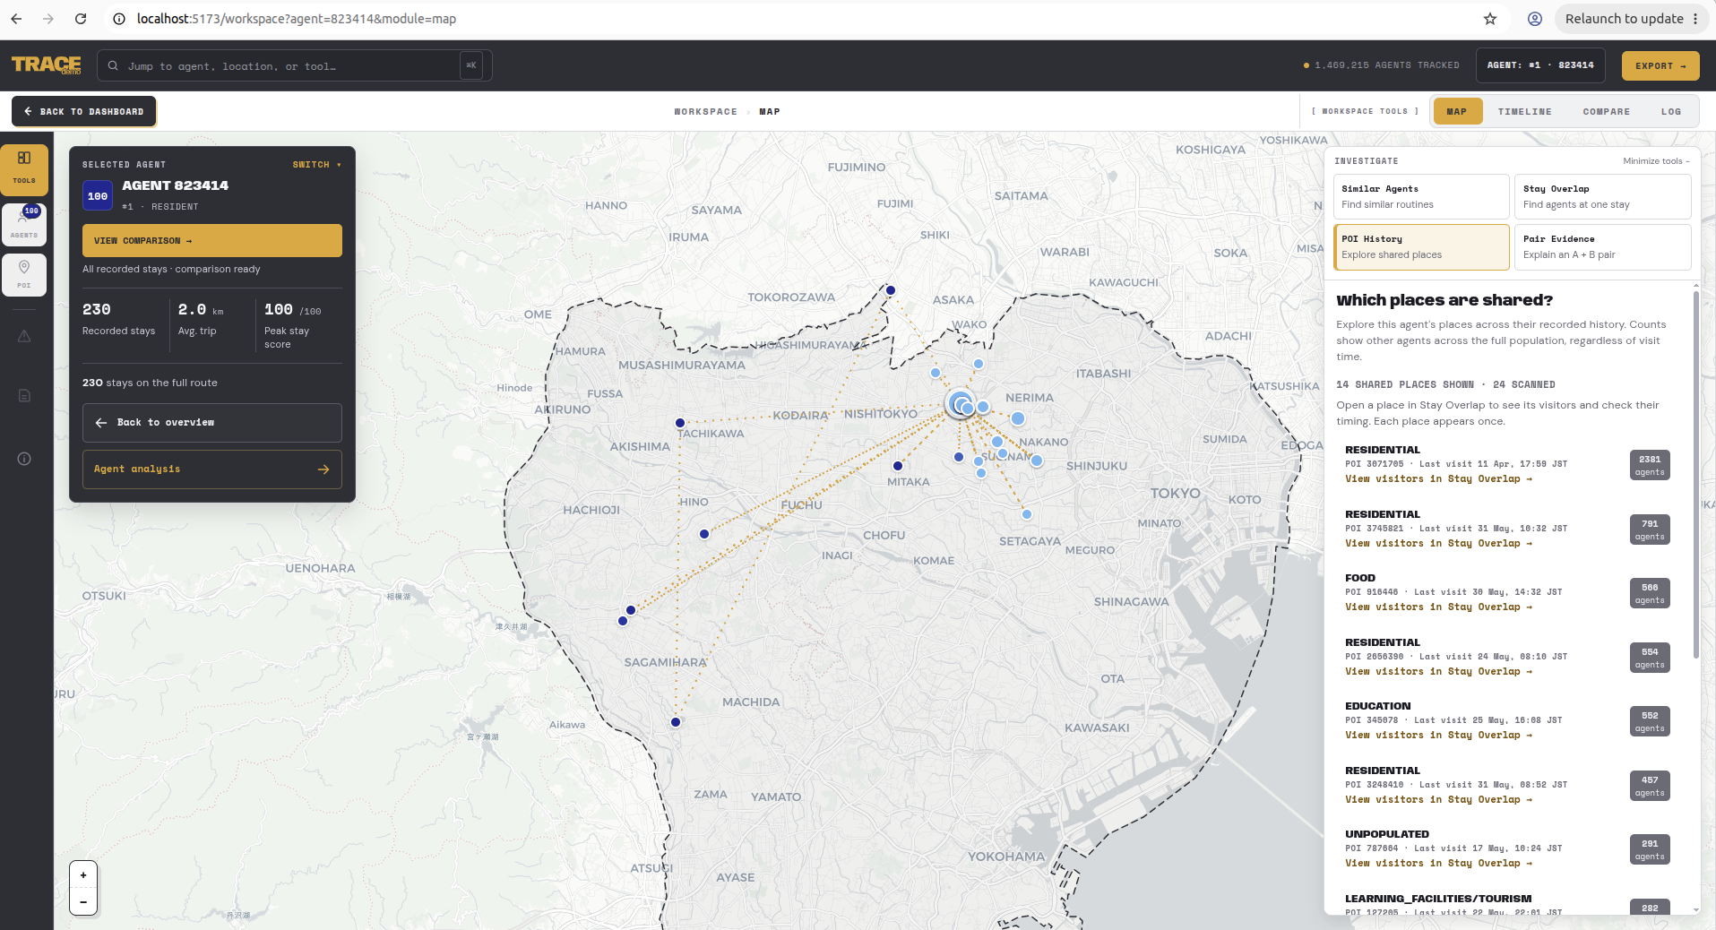Open the Switch agent dropdown
1716x930 pixels.
coord(316,165)
